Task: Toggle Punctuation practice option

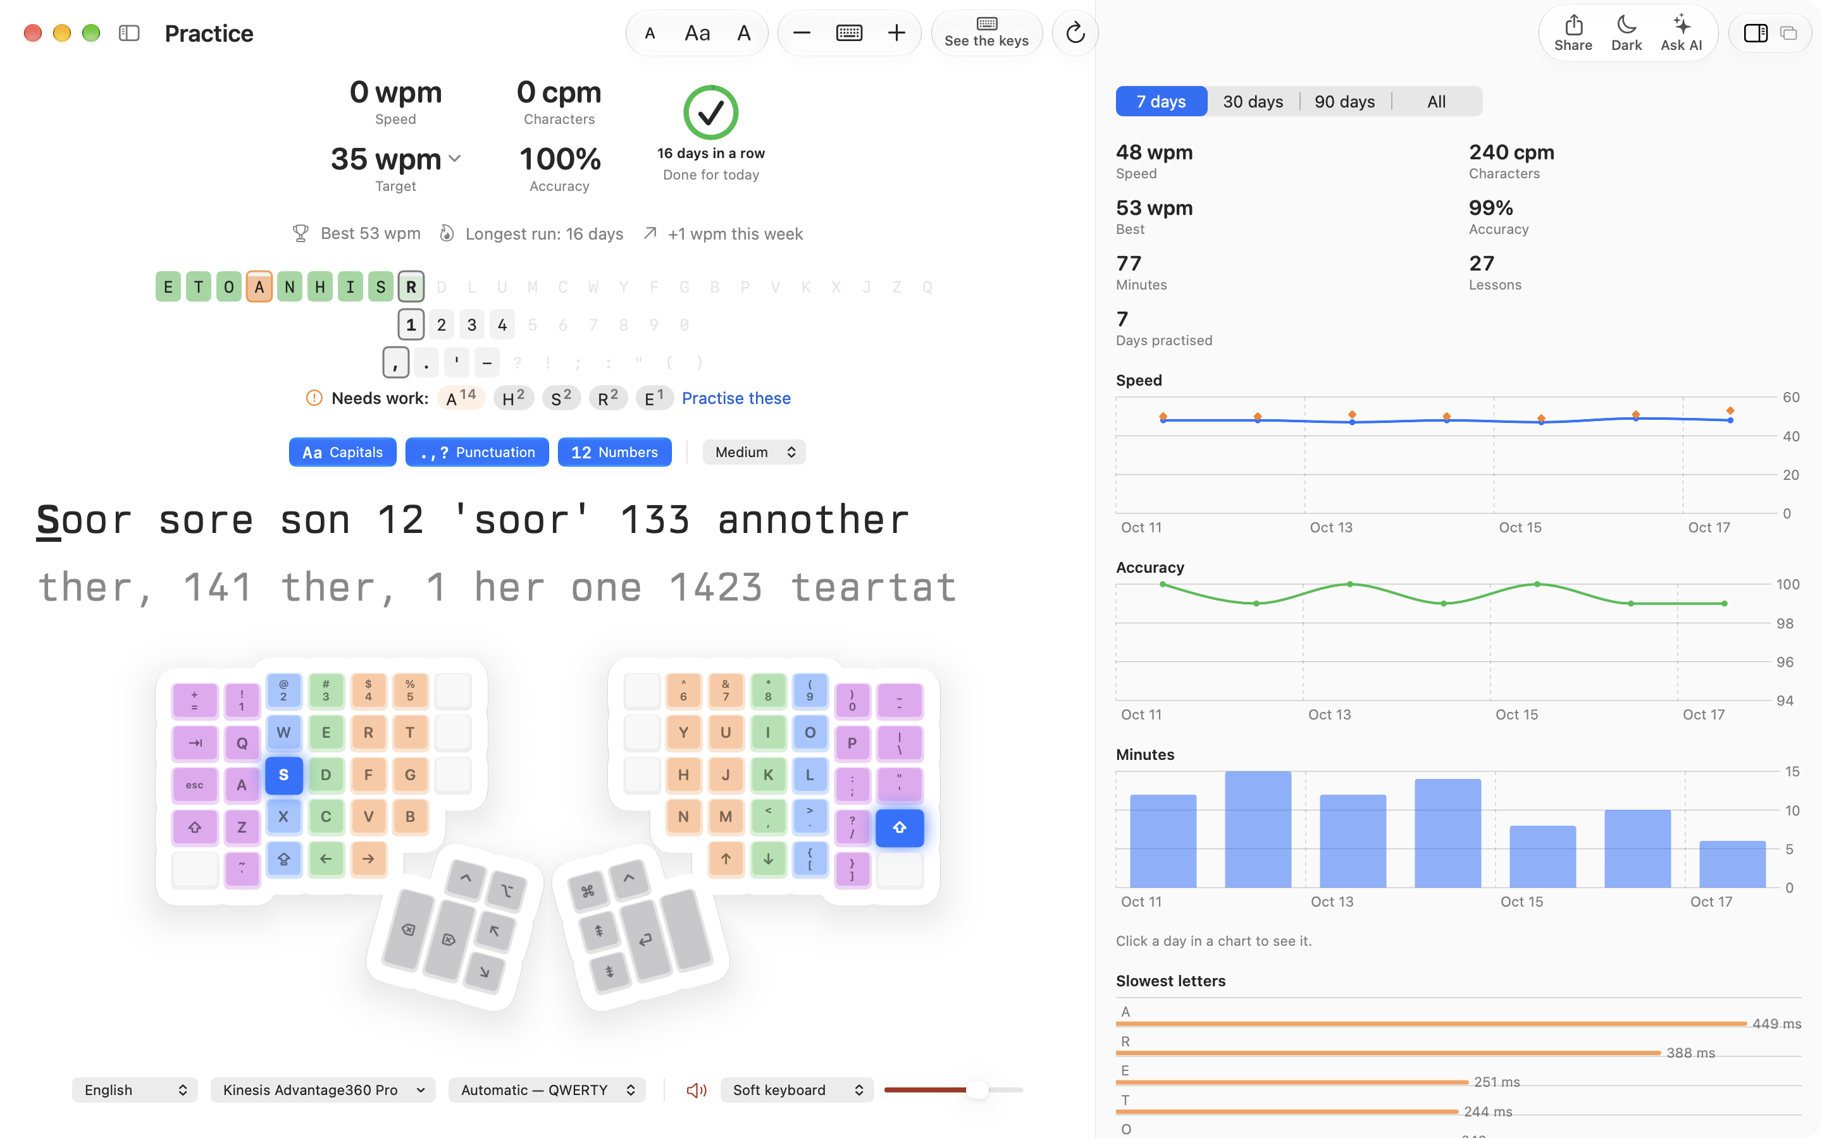Action: pos(478,452)
